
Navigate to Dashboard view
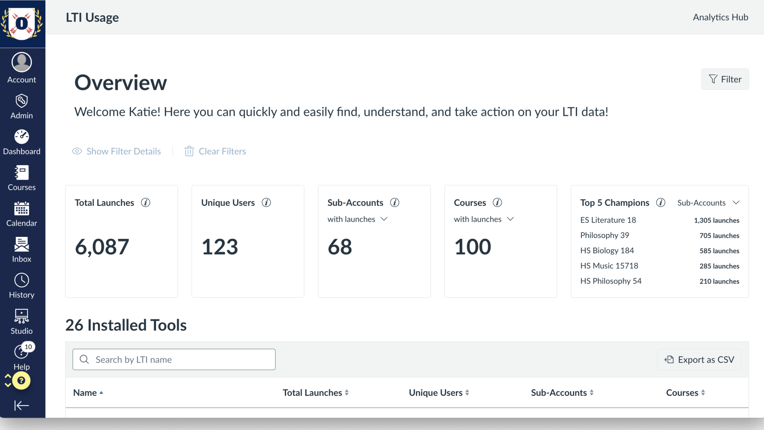coord(21,142)
